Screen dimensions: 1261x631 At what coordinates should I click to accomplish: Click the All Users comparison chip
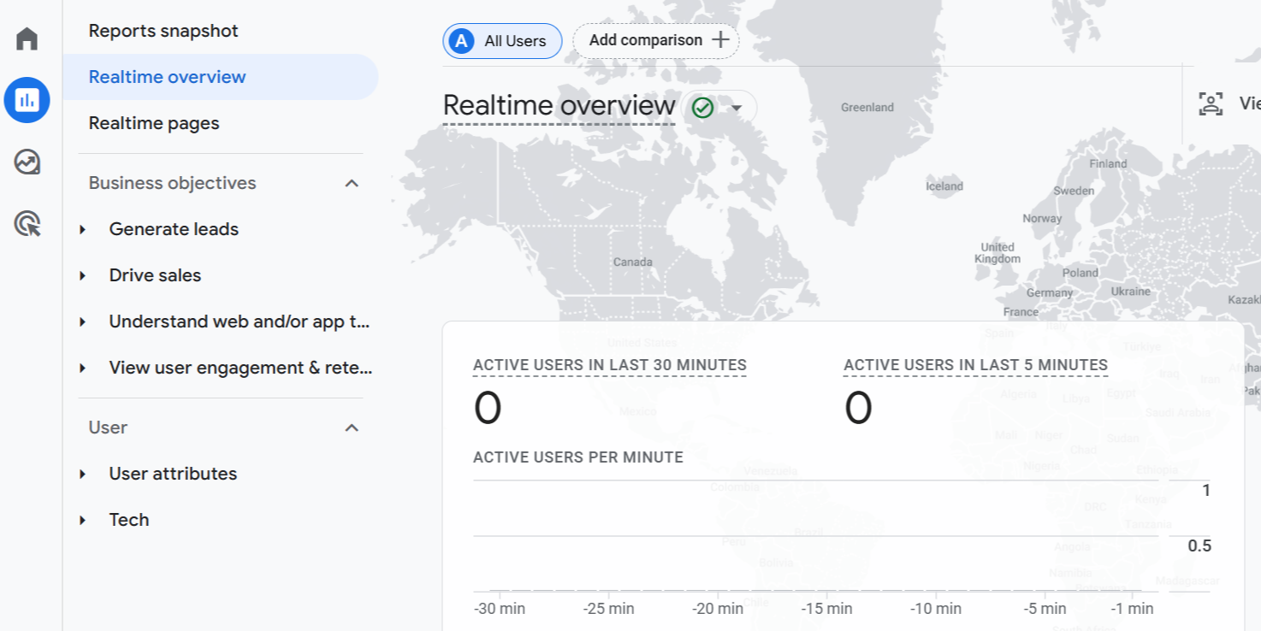coord(502,41)
